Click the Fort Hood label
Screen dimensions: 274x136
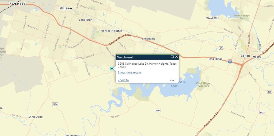pyautogui.click(x=17, y=4)
